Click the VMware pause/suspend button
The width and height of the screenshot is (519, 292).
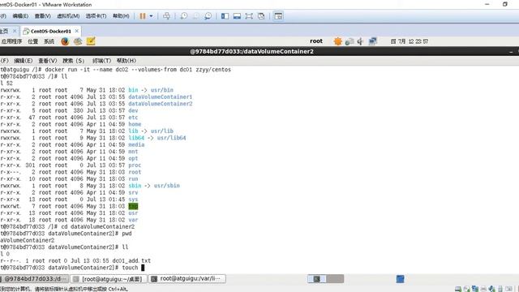pyautogui.click(x=143, y=16)
